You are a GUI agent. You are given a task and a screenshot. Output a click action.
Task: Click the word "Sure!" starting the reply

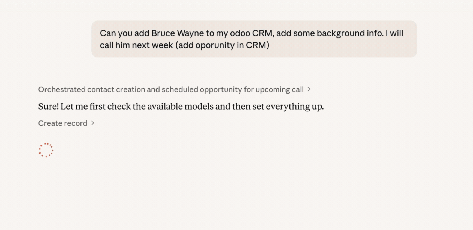48,106
